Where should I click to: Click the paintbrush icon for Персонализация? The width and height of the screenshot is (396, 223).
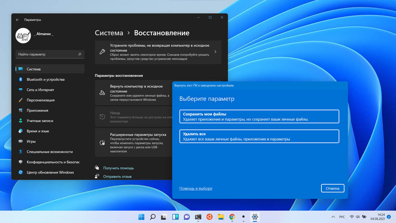(x=20, y=100)
